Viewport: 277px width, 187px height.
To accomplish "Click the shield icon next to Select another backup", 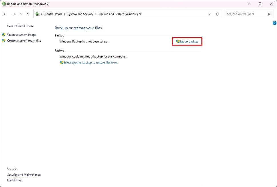I will click(62, 62).
